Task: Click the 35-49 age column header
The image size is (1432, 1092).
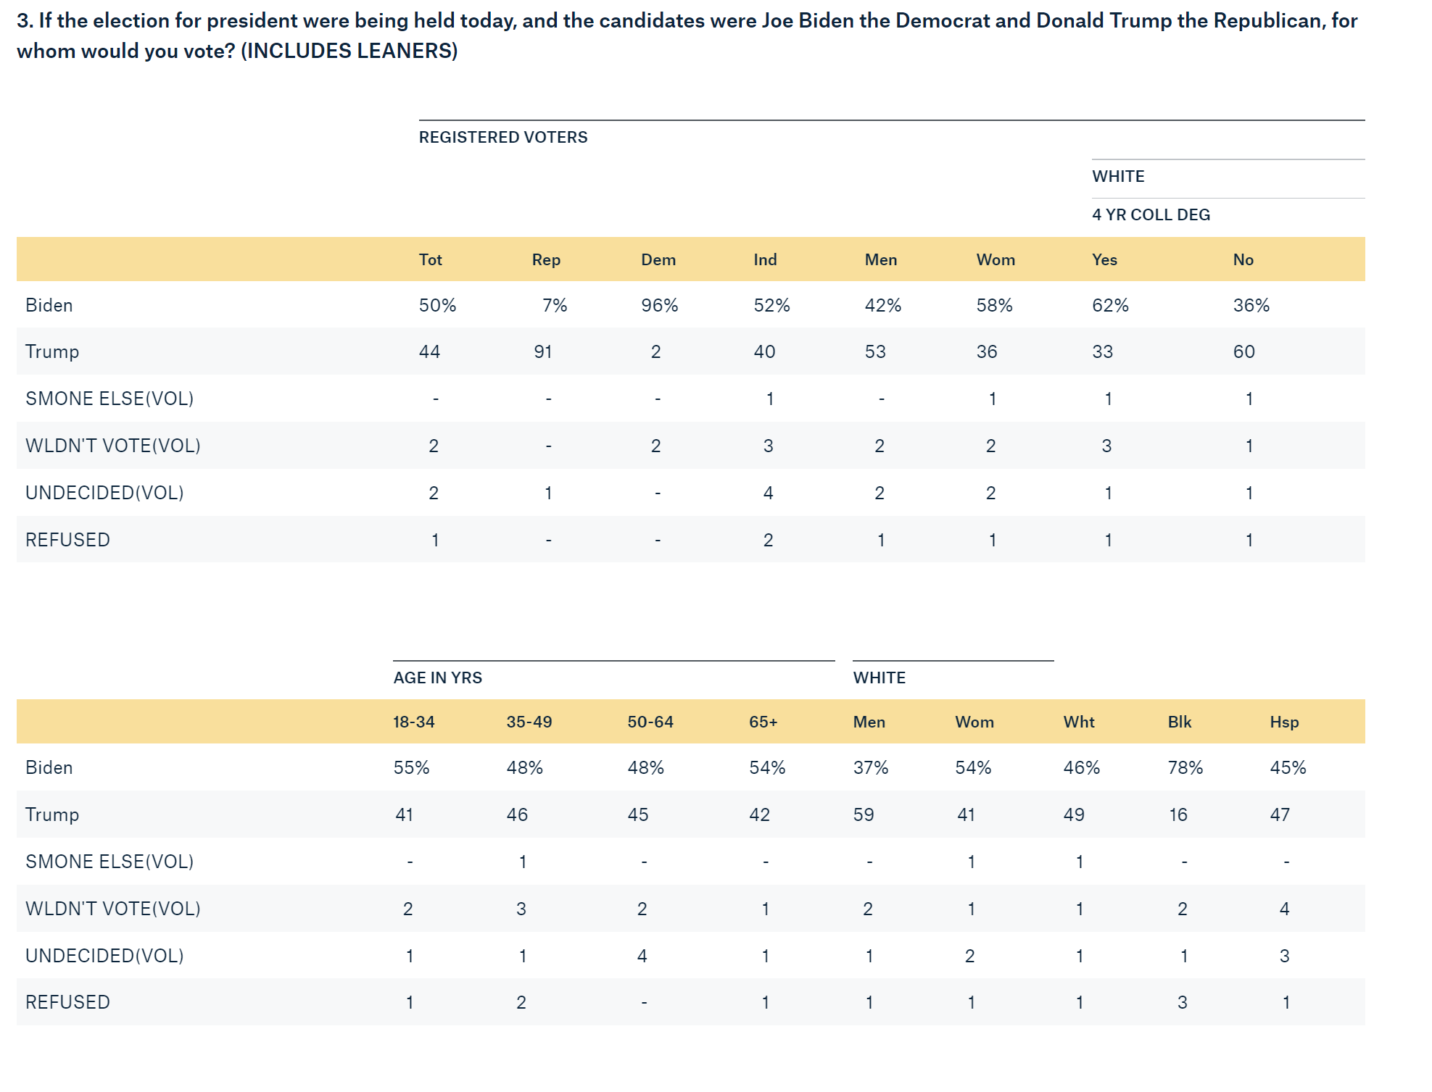Action: (x=529, y=722)
